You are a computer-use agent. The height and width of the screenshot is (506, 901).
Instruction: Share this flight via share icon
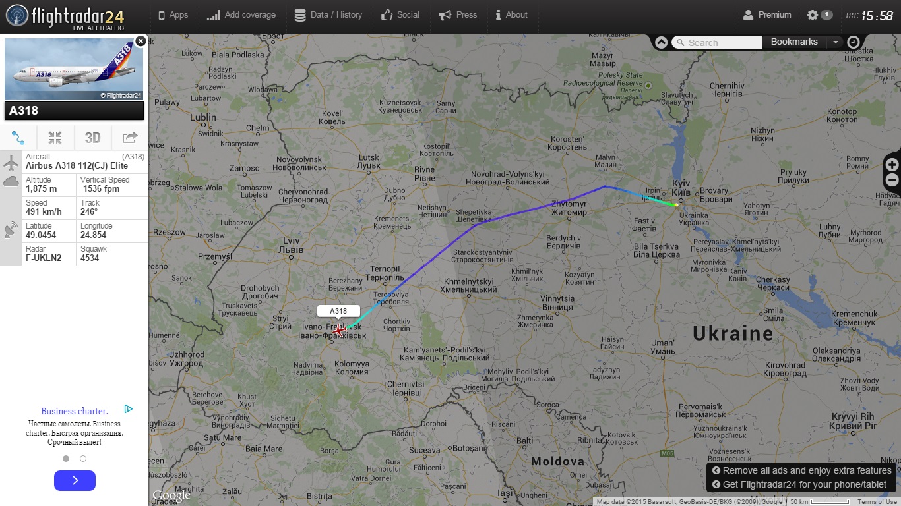coord(130,138)
